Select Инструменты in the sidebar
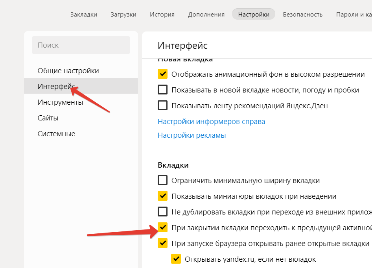 point(60,102)
